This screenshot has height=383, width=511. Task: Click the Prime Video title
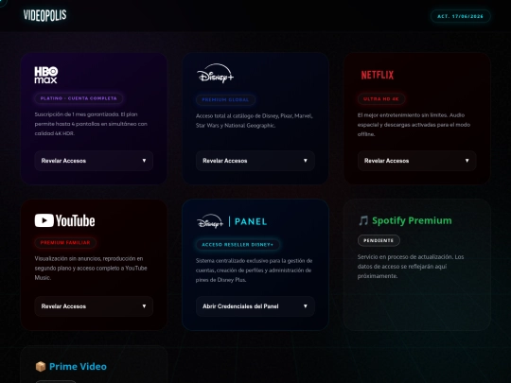[x=78, y=366]
